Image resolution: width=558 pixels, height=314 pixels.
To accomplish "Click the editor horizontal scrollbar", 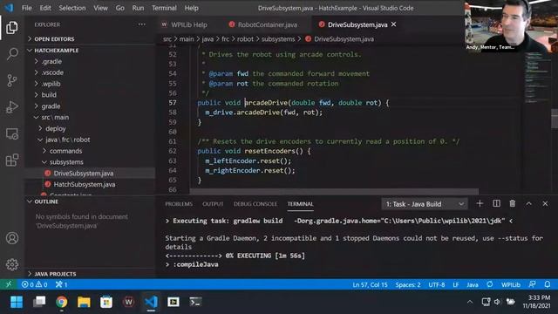I will pos(334,192).
